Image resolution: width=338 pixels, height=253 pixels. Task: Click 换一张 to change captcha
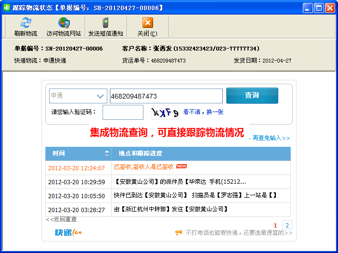(215, 112)
